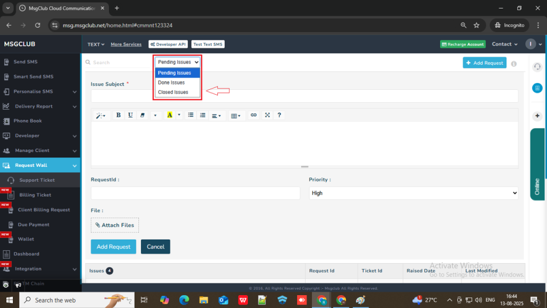Open the insert table dropdown
The width and height of the screenshot is (547, 308).
coord(236,115)
